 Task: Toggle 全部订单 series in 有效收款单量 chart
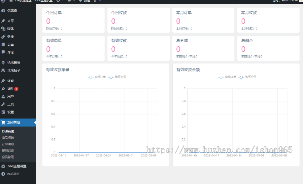[97, 77]
